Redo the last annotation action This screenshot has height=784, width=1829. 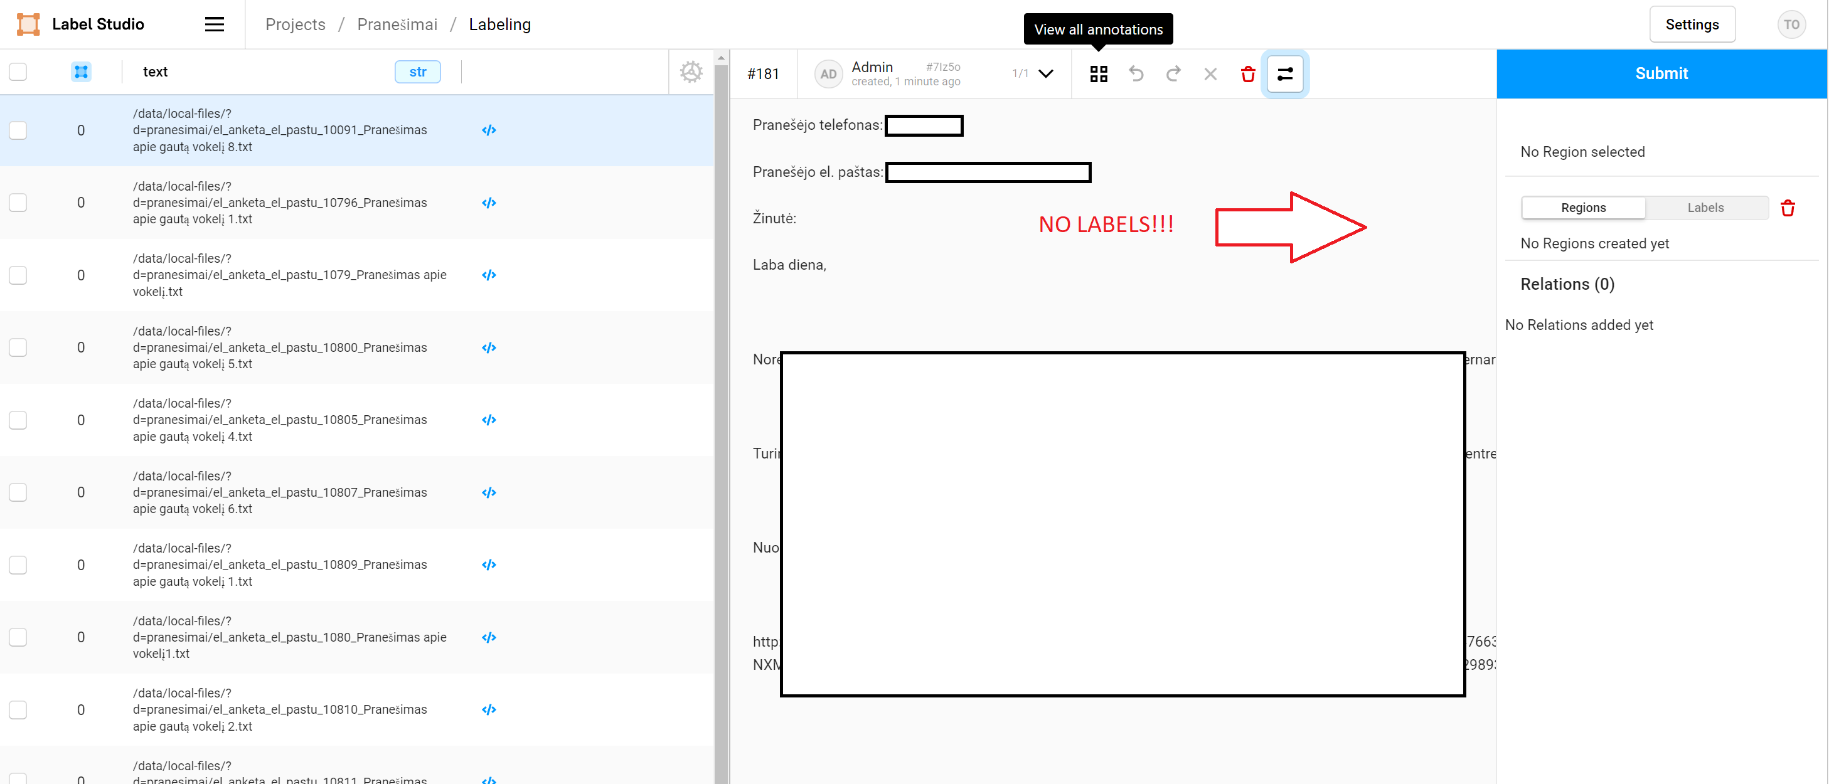pos(1173,73)
